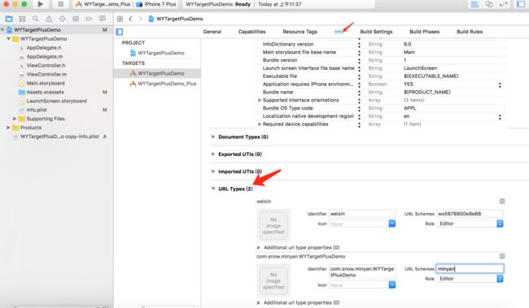
Task: Open ViewController.h in navigator
Action: (46, 65)
